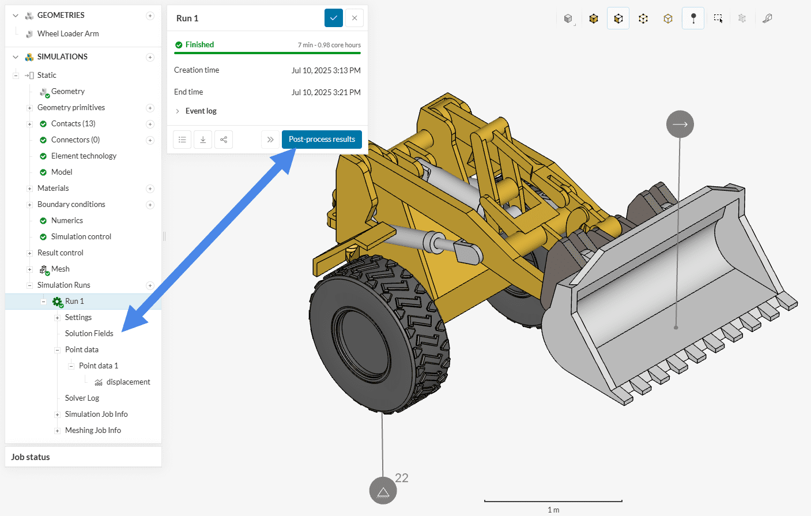Select the Solver Log entry

[82, 398]
